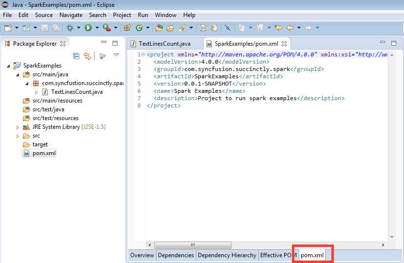The width and height of the screenshot is (404, 263).
Task: Click the greyed-out working set icon in Package Explorer
Action: tap(102, 56)
